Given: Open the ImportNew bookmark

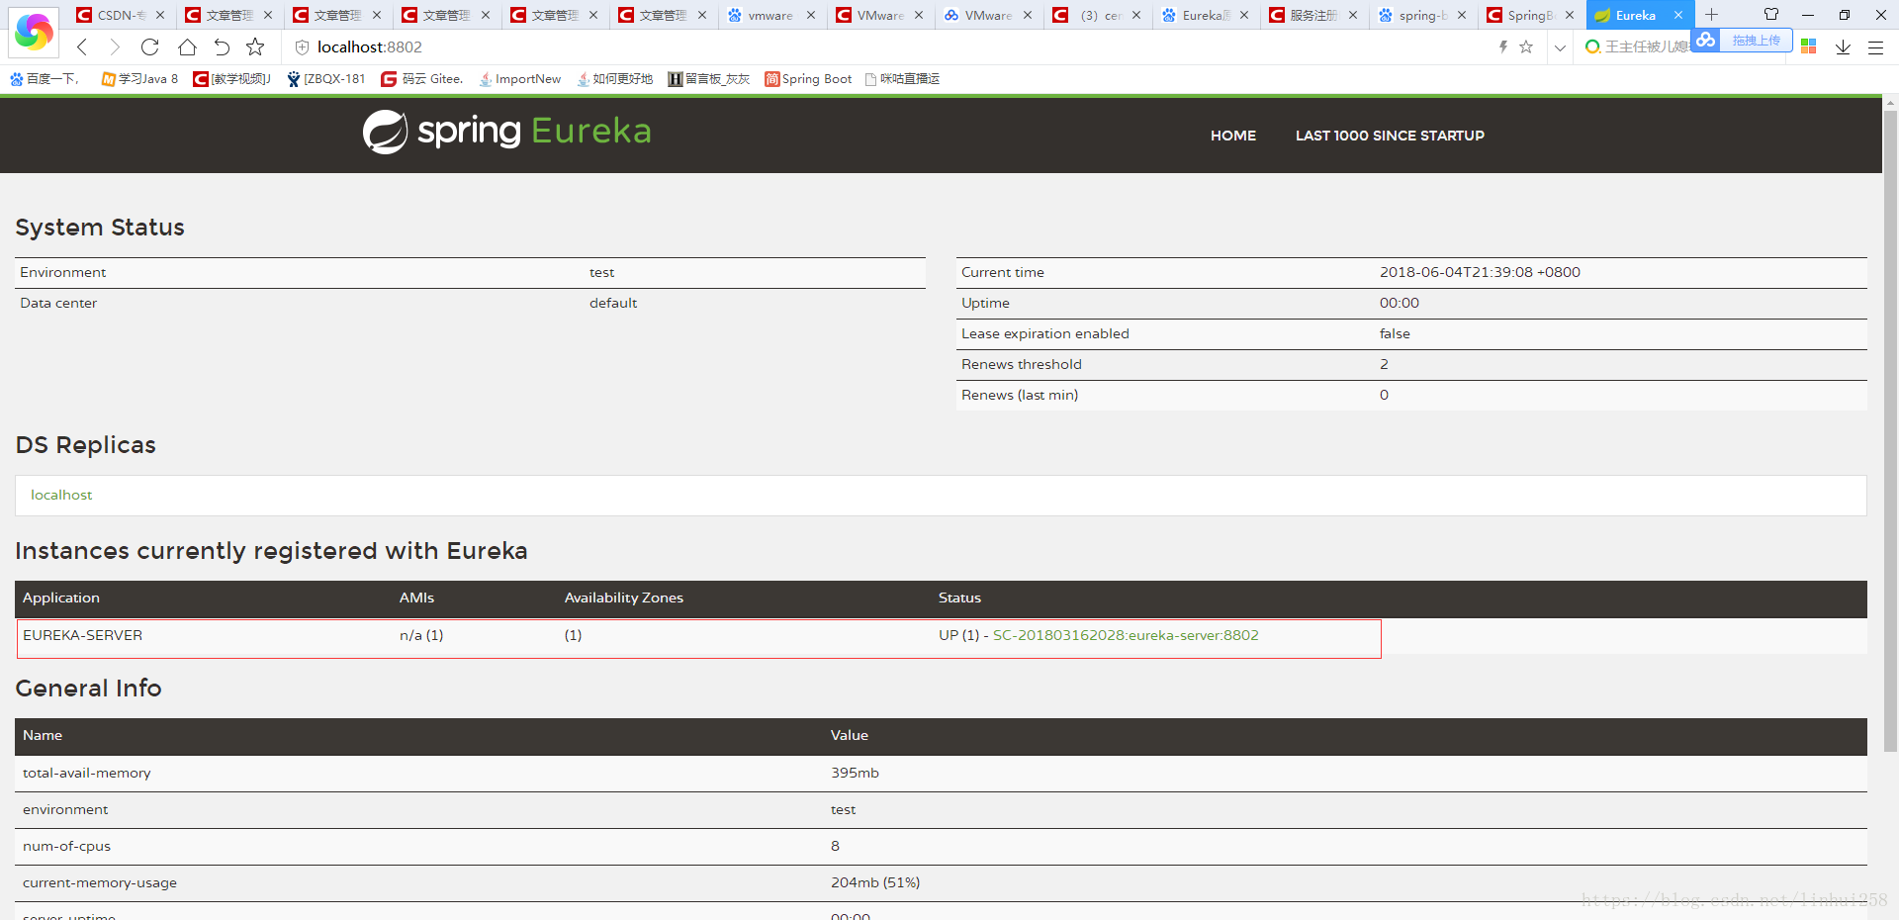Looking at the screenshot, I should pyautogui.click(x=520, y=79).
